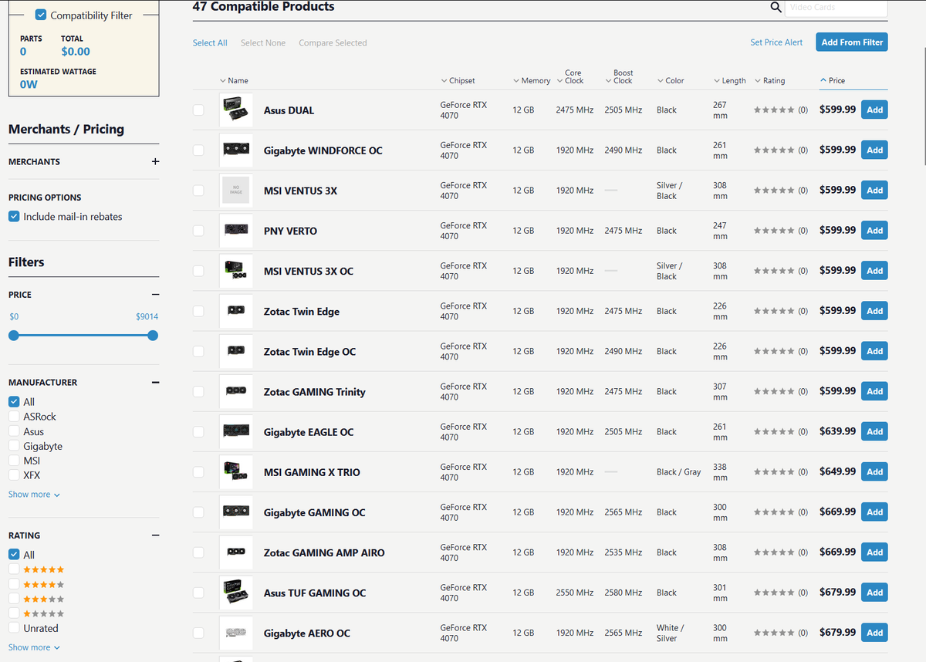Show more rating options
The width and height of the screenshot is (926, 662).
34,647
